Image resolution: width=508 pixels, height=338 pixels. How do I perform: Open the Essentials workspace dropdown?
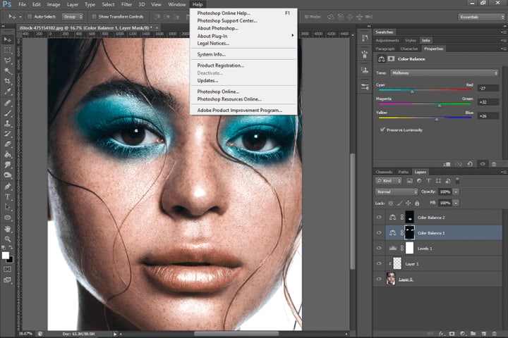(x=481, y=17)
